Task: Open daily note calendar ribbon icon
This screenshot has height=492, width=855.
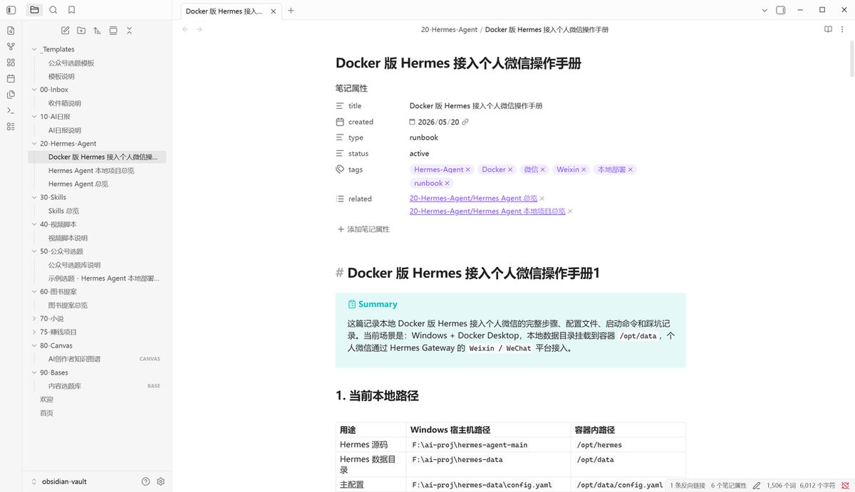Action: tap(11, 78)
